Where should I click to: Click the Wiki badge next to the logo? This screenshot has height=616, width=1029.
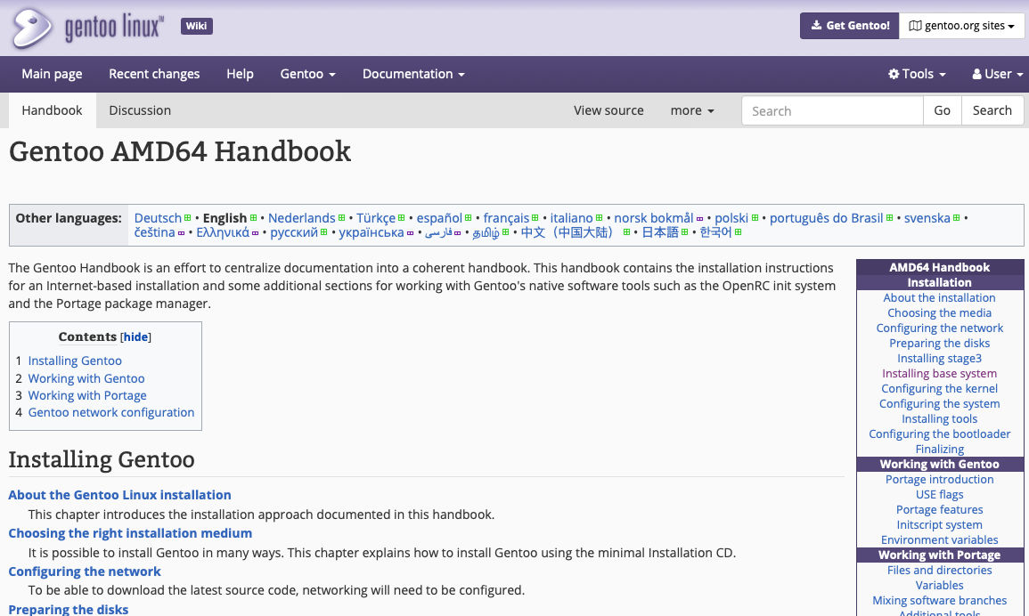pyautogui.click(x=196, y=26)
